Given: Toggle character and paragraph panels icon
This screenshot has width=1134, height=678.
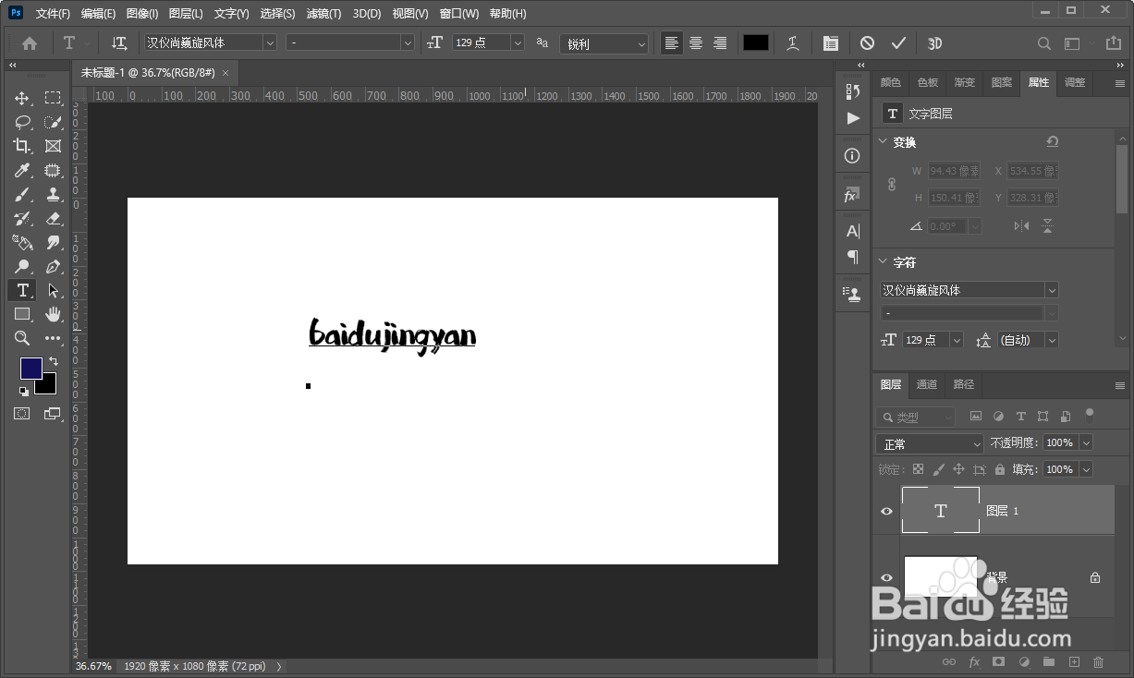Looking at the screenshot, I should 831,43.
